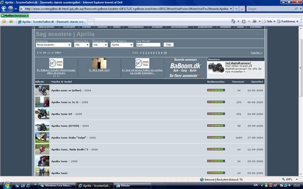Click the BaBoom.dk advertisement banner
303x189 pixels.
tap(185, 68)
